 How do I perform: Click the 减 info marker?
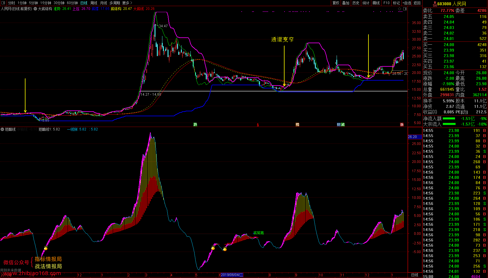pyautogui.click(x=343, y=125)
